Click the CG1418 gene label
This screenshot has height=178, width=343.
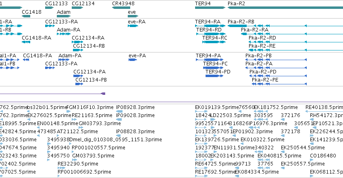click(31, 12)
